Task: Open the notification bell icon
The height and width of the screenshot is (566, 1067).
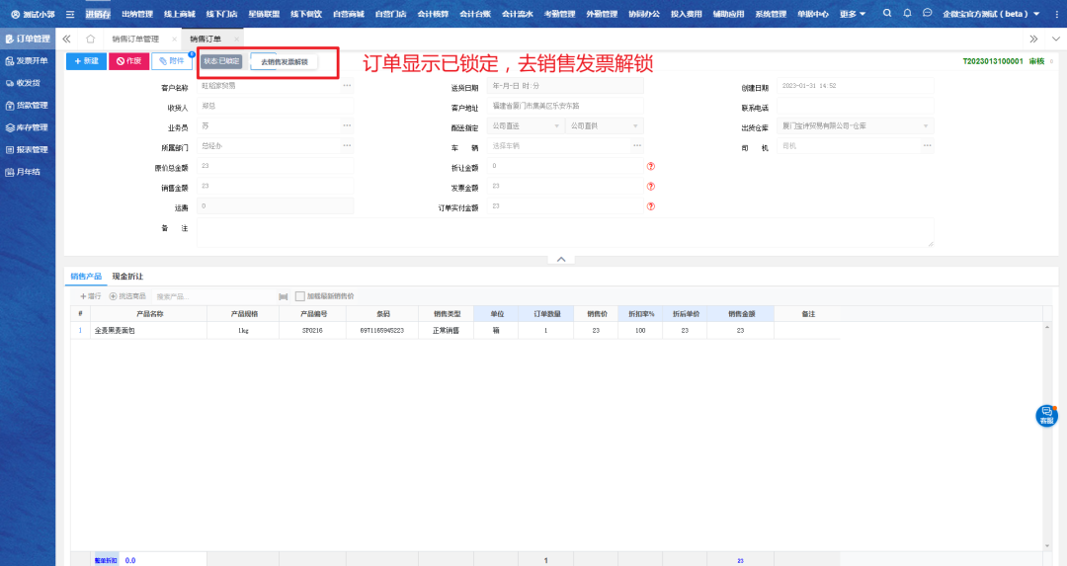Action: 907,14
